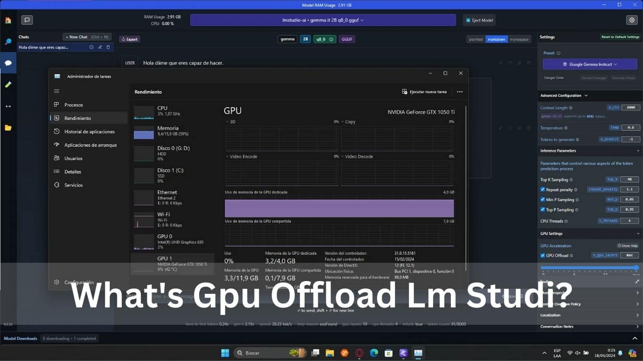Toggle the chat list panel button
This screenshot has height=361, width=643.
[x=27, y=20]
